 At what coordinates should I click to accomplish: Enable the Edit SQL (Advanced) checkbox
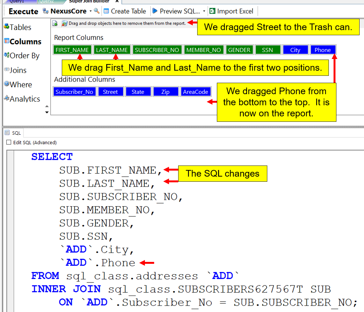coord(9,142)
